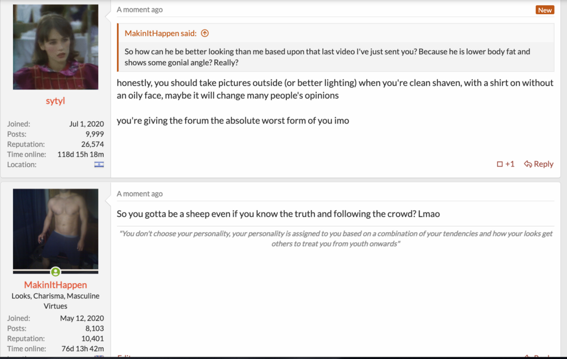This screenshot has height=359, width=567.
Task: Open sytyl's avatar image
Action: pyautogui.click(x=55, y=47)
